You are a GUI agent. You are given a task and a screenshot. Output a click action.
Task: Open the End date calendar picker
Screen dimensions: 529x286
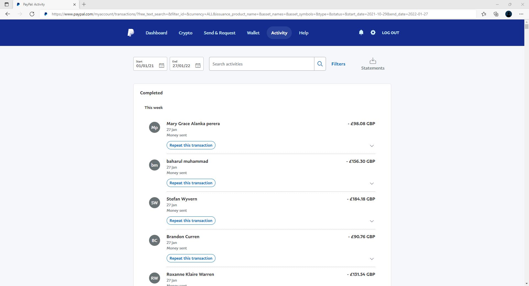click(198, 65)
